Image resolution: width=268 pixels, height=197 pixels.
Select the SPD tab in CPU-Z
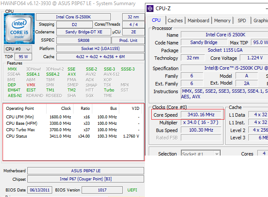pyautogui.click(x=241, y=21)
